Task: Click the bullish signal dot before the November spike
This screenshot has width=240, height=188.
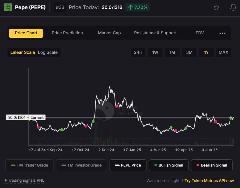Action: (x=93, y=121)
